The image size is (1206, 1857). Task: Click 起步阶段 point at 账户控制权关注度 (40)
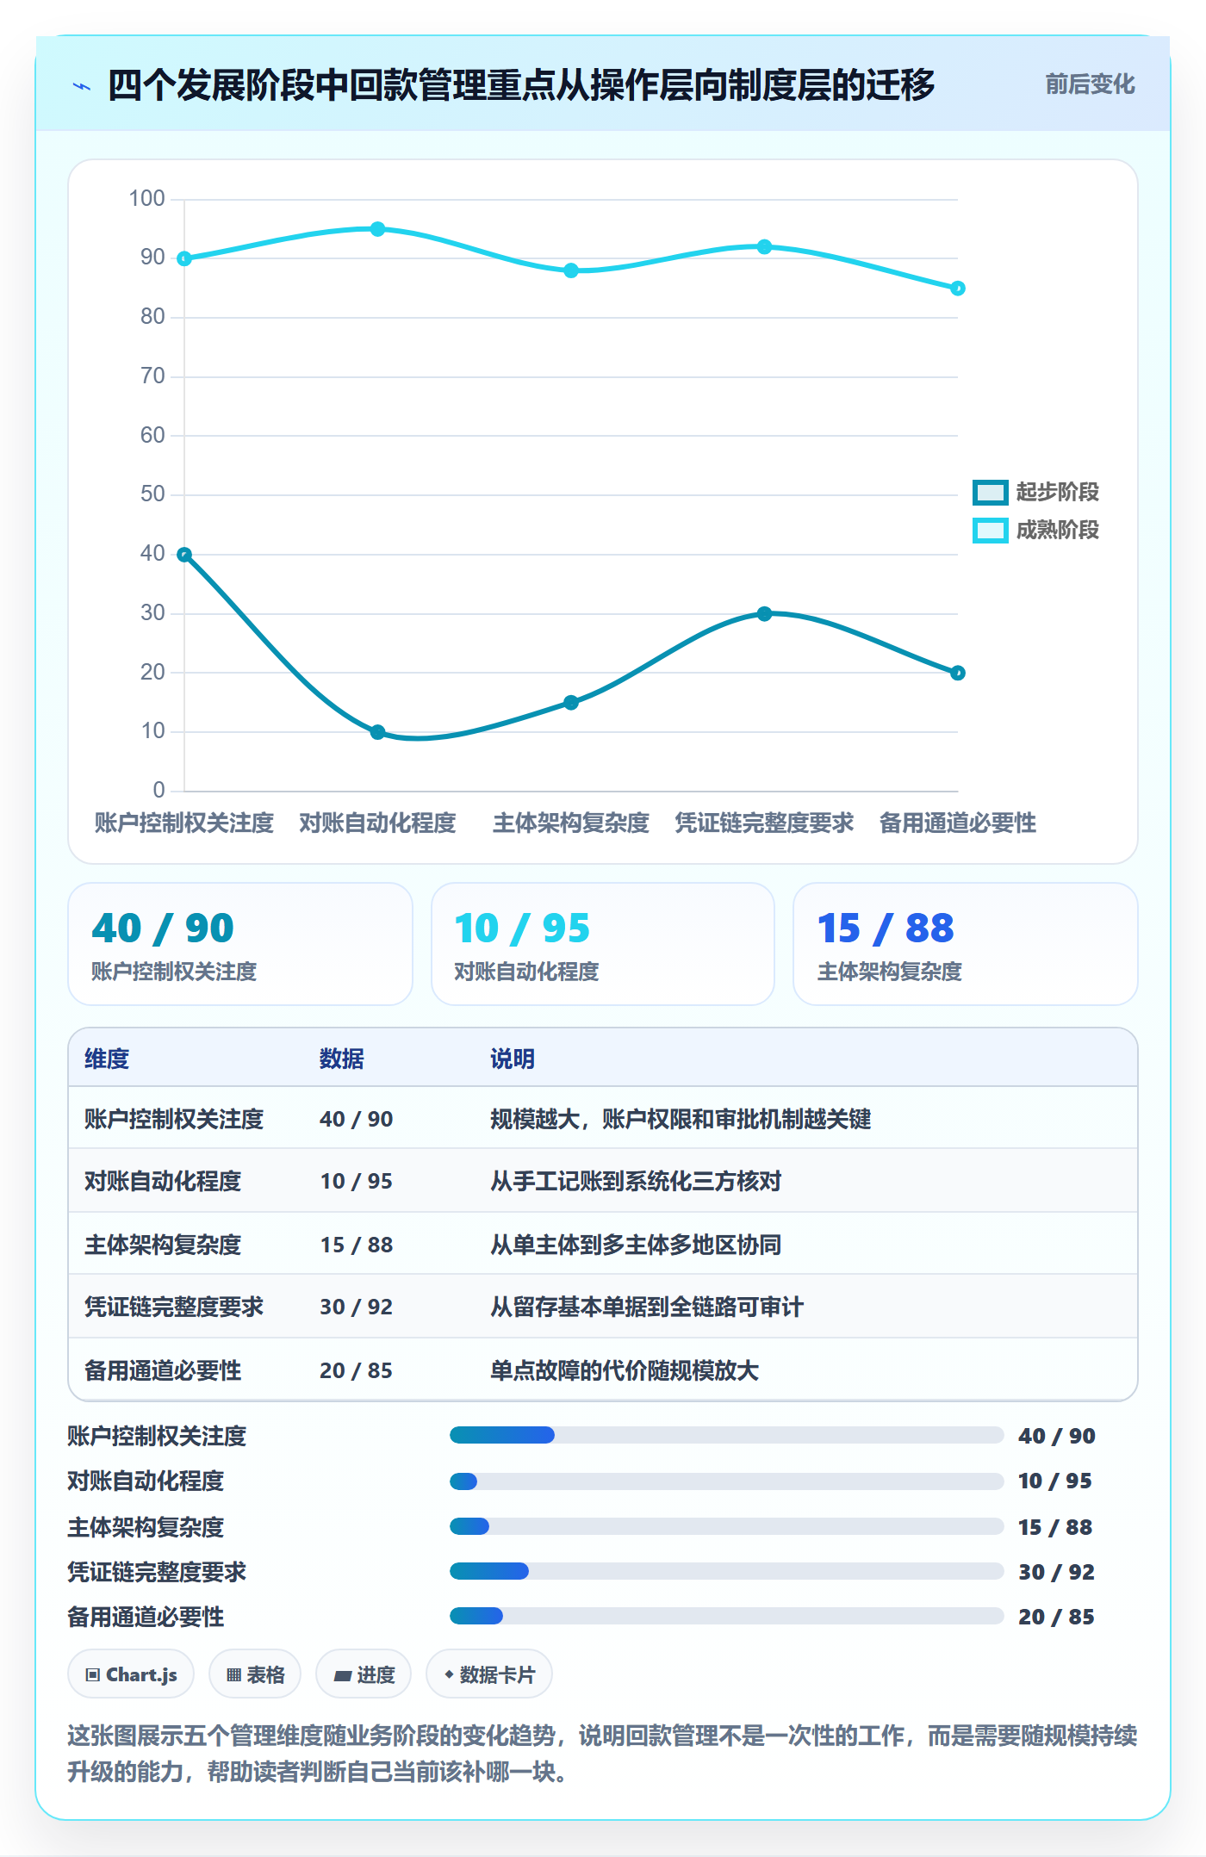pos(184,555)
